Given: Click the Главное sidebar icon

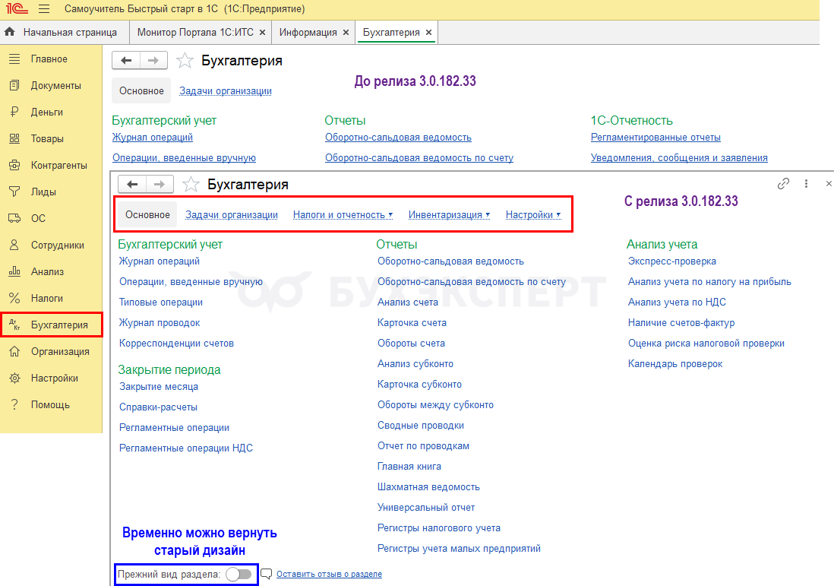Looking at the screenshot, I should (14, 59).
